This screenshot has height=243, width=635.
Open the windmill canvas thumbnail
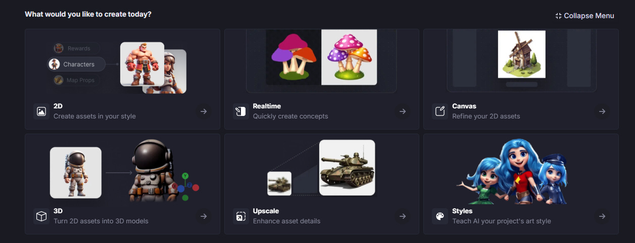[521, 54]
